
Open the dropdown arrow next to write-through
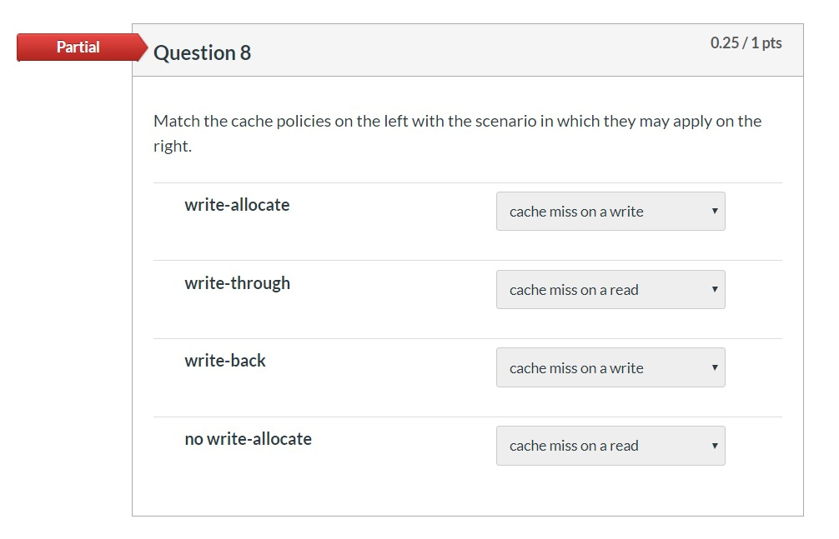716,289
